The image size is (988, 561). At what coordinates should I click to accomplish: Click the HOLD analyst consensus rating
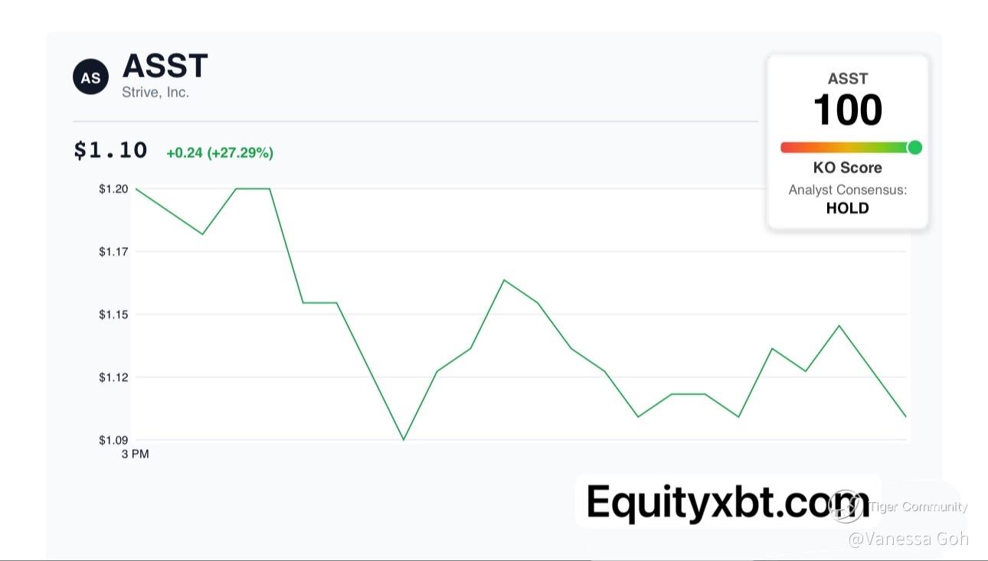tap(848, 208)
